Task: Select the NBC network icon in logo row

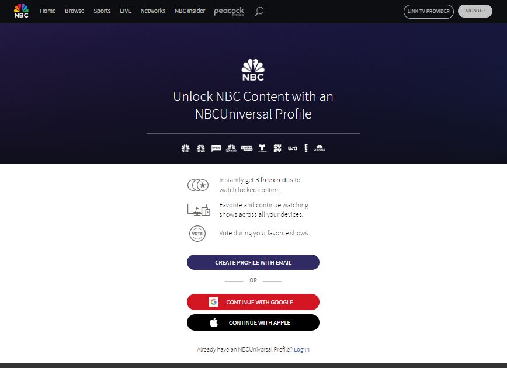Action: coord(186,148)
